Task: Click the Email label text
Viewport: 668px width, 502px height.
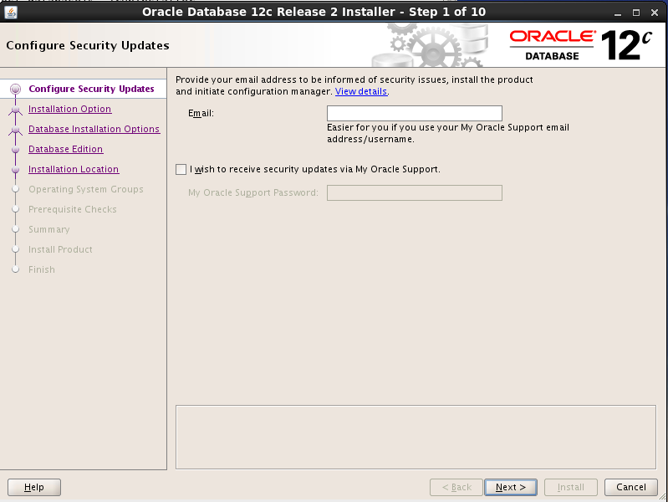Action: pyautogui.click(x=201, y=114)
